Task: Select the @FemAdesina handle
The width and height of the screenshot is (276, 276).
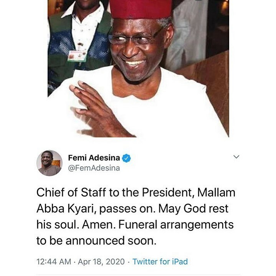Action: click(x=94, y=168)
